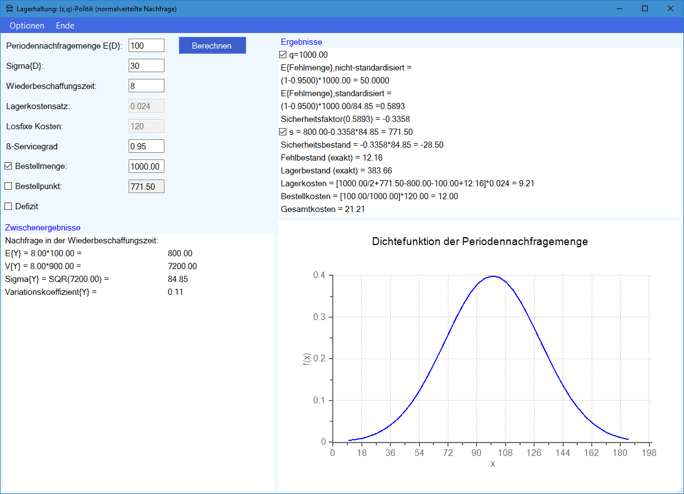Click the Periodennachfragemenge E{D} input field
This screenshot has height=494, width=684.
pos(146,45)
